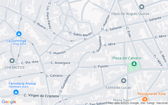
Task: Select the Restaurante Atila name label
Action: point(151,94)
